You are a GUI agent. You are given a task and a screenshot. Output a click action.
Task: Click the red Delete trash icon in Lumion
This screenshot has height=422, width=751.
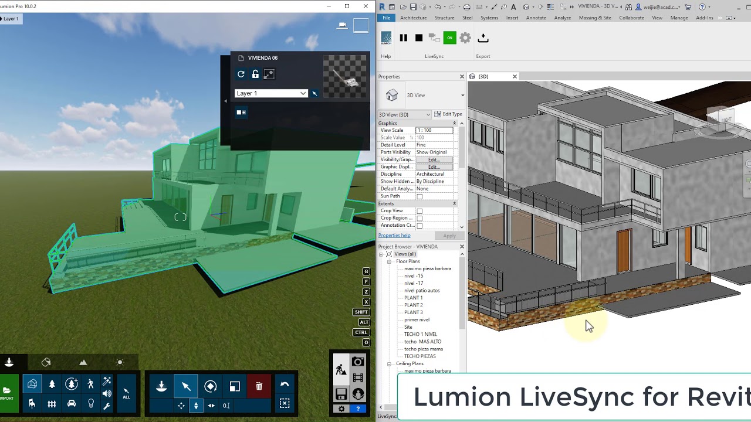point(259,386)
